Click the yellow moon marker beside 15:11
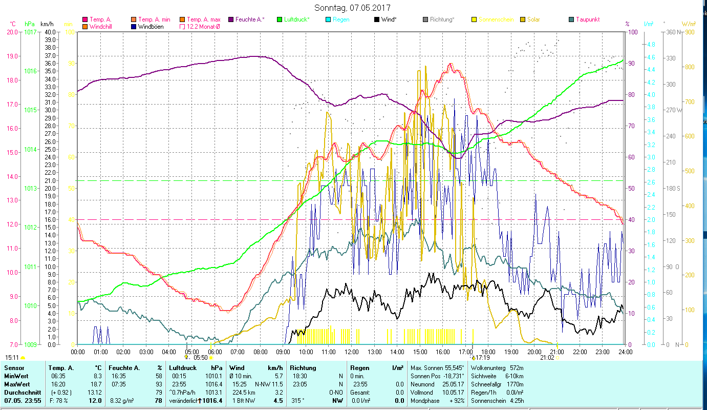Viewport: 707px width, 410px height. (x=23, y=358)
